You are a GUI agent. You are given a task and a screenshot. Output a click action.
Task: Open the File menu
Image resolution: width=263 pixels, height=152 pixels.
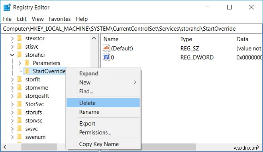click(x=7, y=19)
